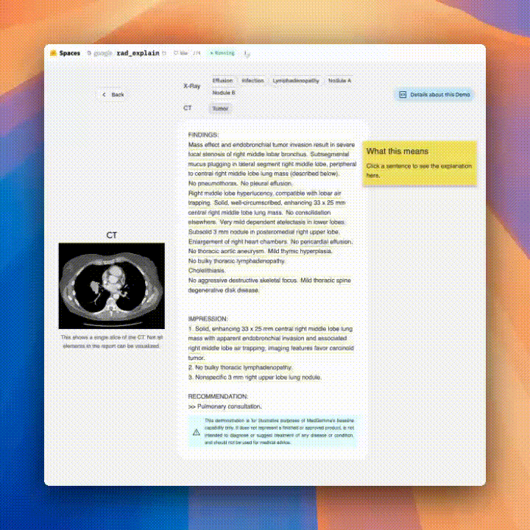
Task: Choose the Nodule A case chip
Action: coord(339,80)
